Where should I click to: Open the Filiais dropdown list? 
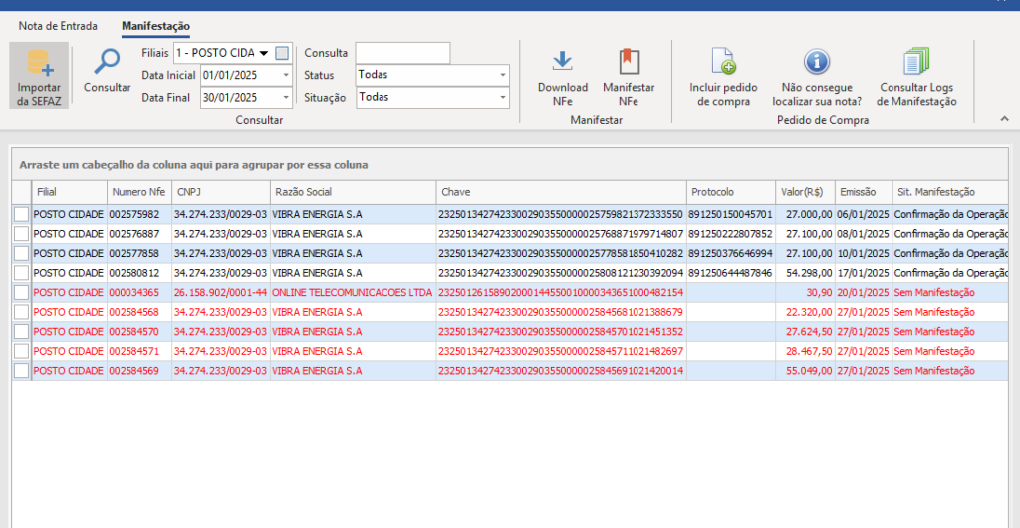[264, 53]
